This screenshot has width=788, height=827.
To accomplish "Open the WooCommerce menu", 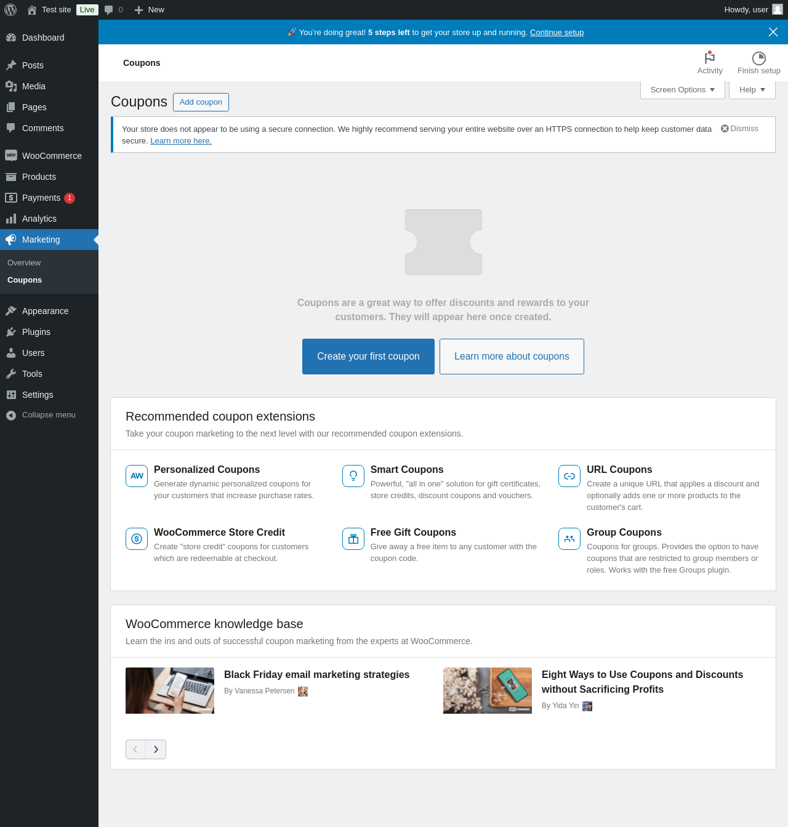I will (x=49, y=156).
